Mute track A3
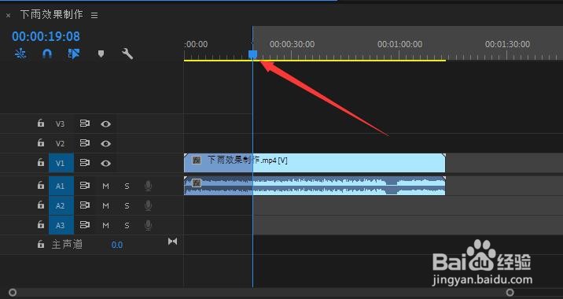Image resolution: width=563 pixels, height=299 pixels. coord(105,226)
